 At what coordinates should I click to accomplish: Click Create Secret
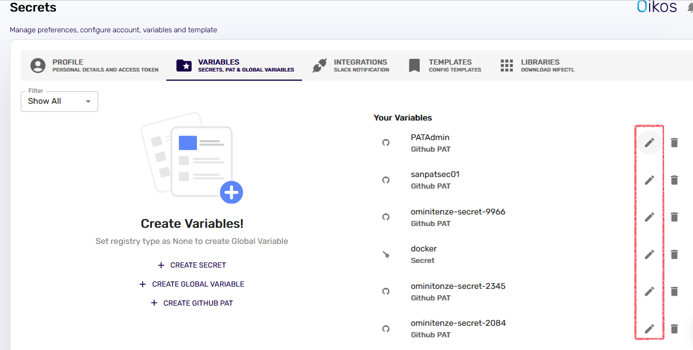(x=191, y=265)
